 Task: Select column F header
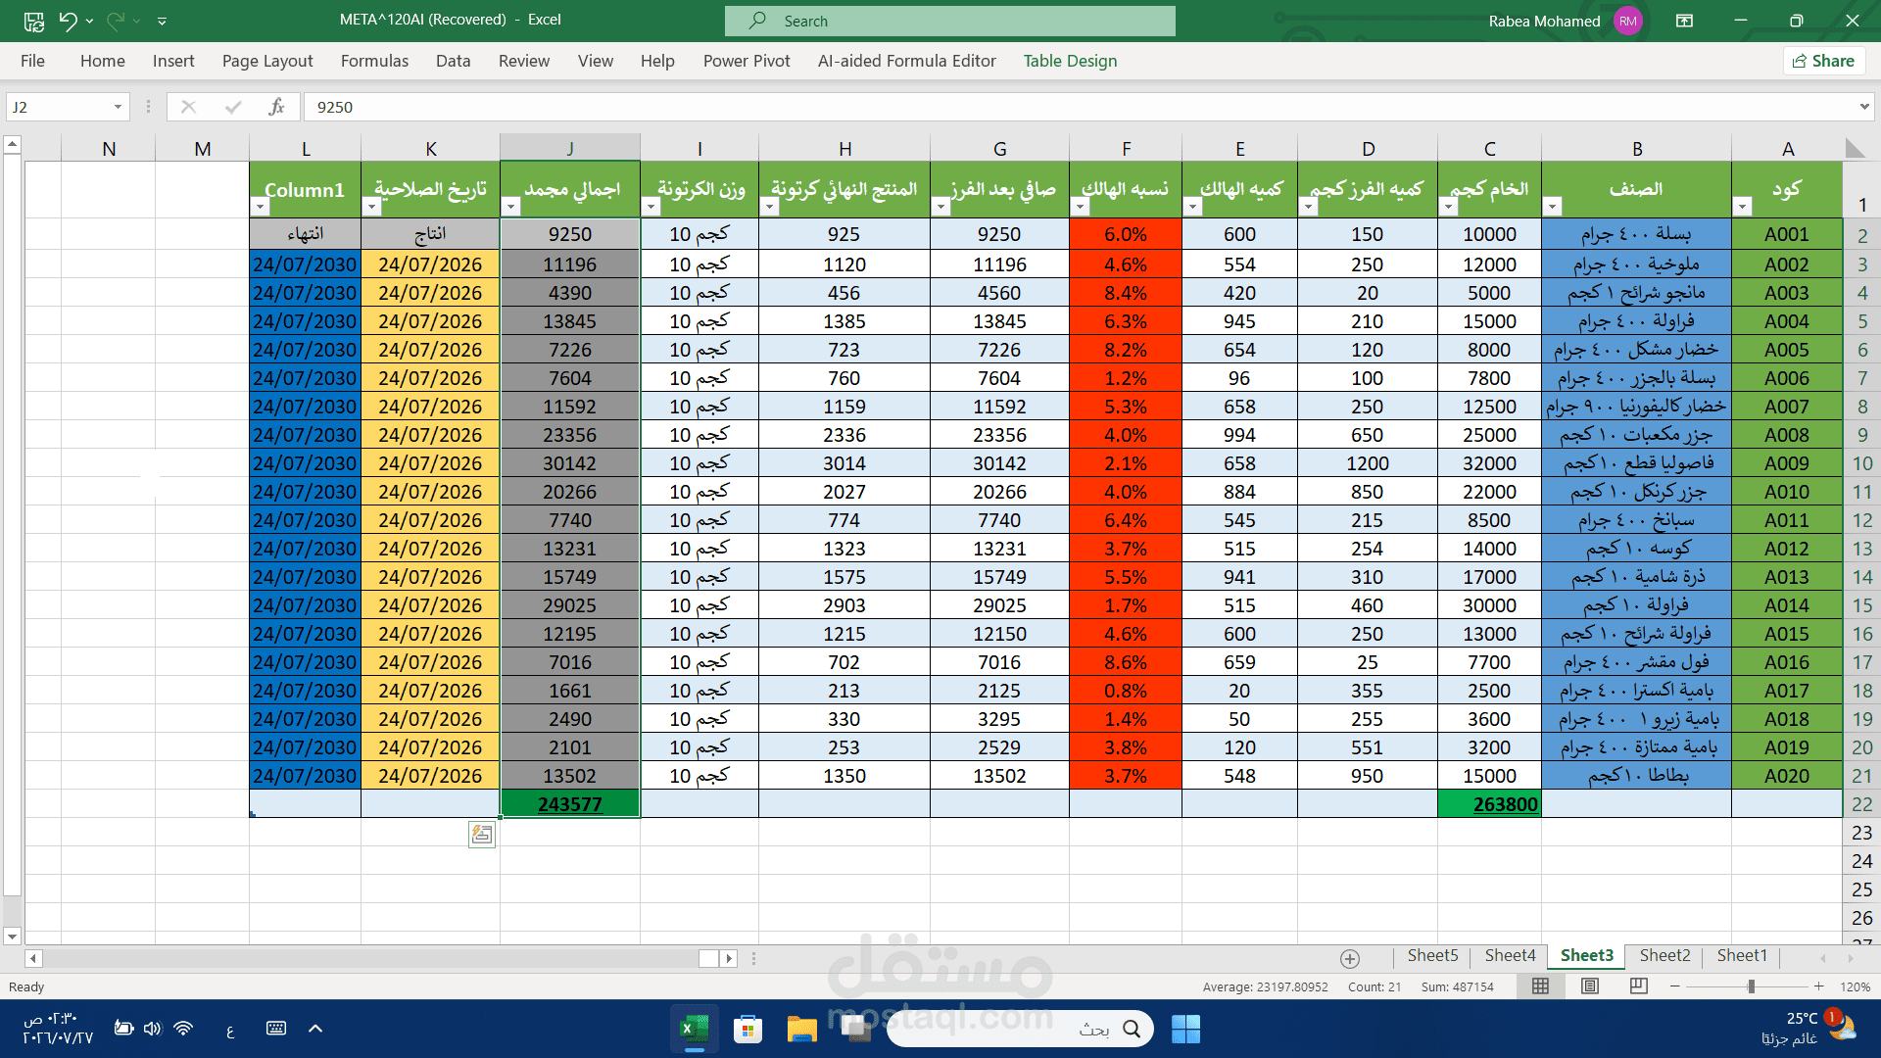click(1126, 148)
